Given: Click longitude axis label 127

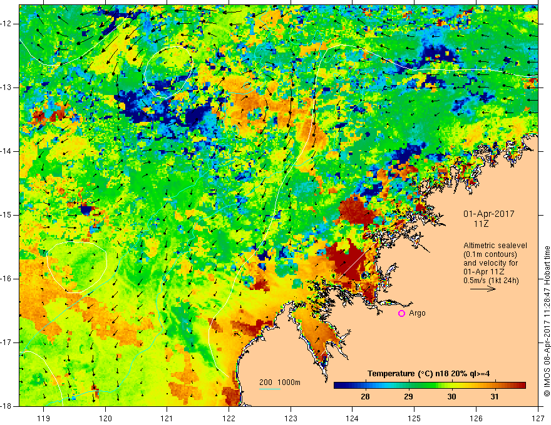Looking at the screenshot, I should pyautogui.click(x=538, y=418).
